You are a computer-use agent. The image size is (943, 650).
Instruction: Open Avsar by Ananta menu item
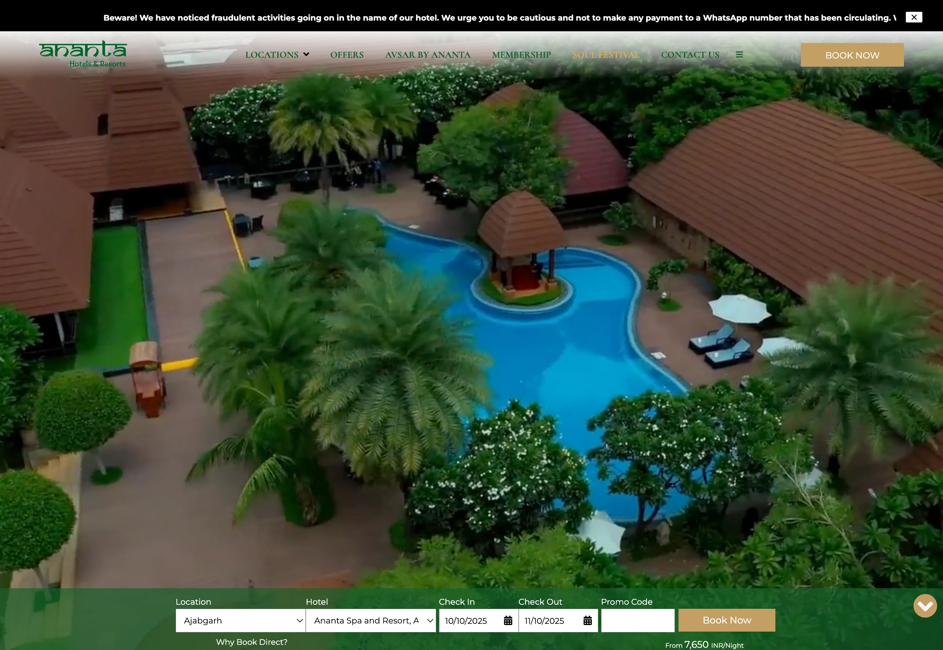tap(428, 54)
